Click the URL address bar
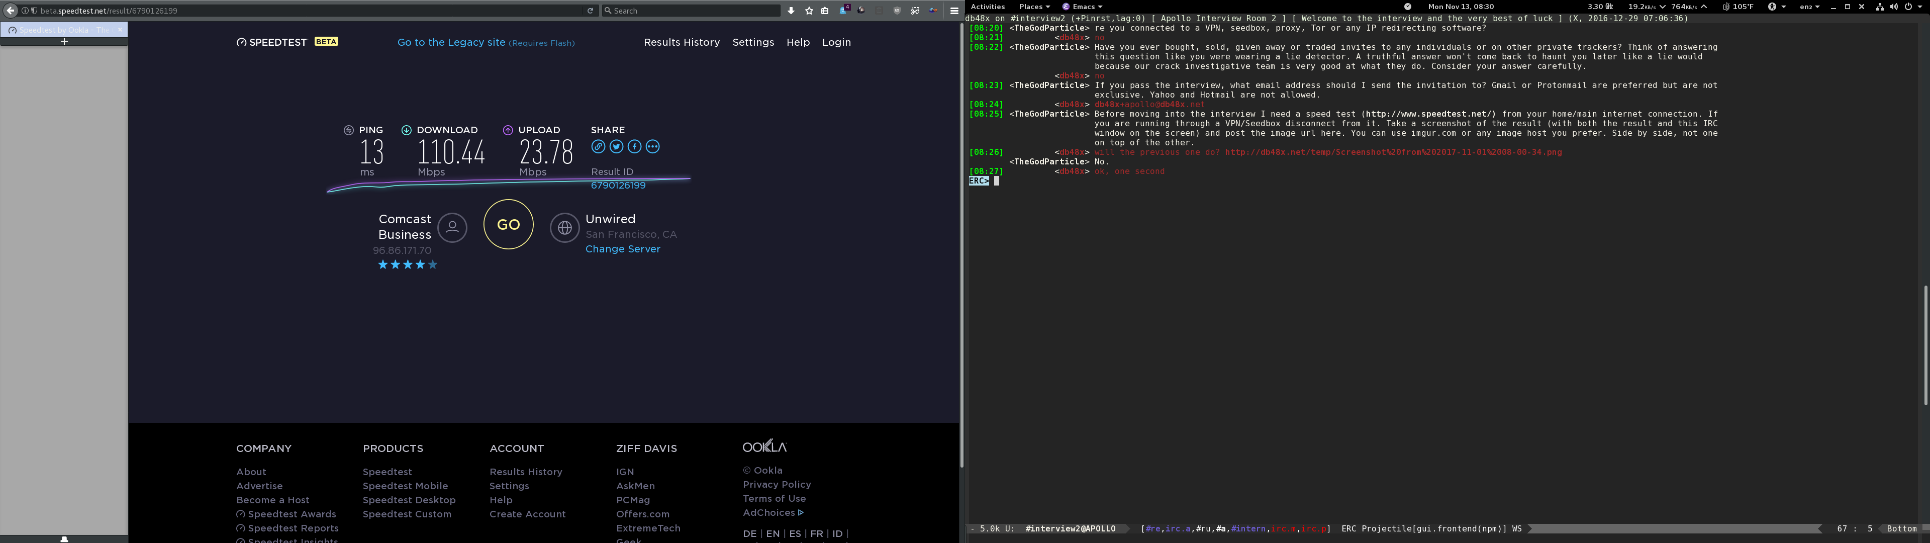The width and height of the screenshot is (1930, 543). (x=307, y=11)
